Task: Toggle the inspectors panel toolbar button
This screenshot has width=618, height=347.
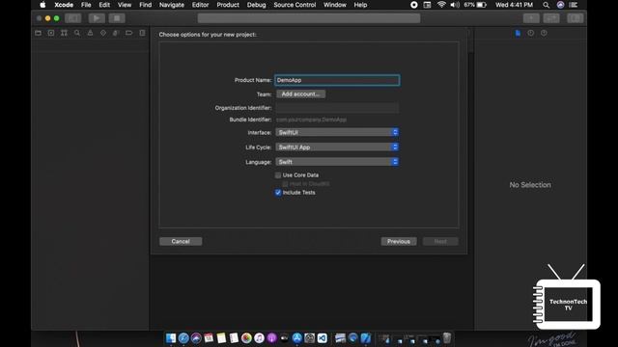Action: [576, 18]
